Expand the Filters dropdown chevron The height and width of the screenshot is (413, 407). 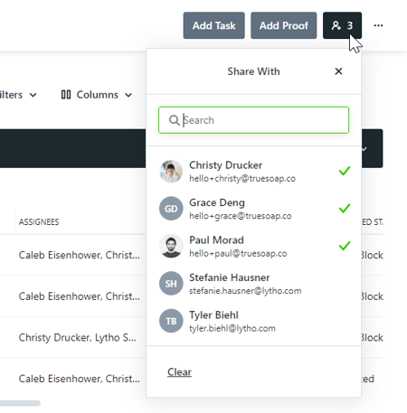tap(33, 95)
